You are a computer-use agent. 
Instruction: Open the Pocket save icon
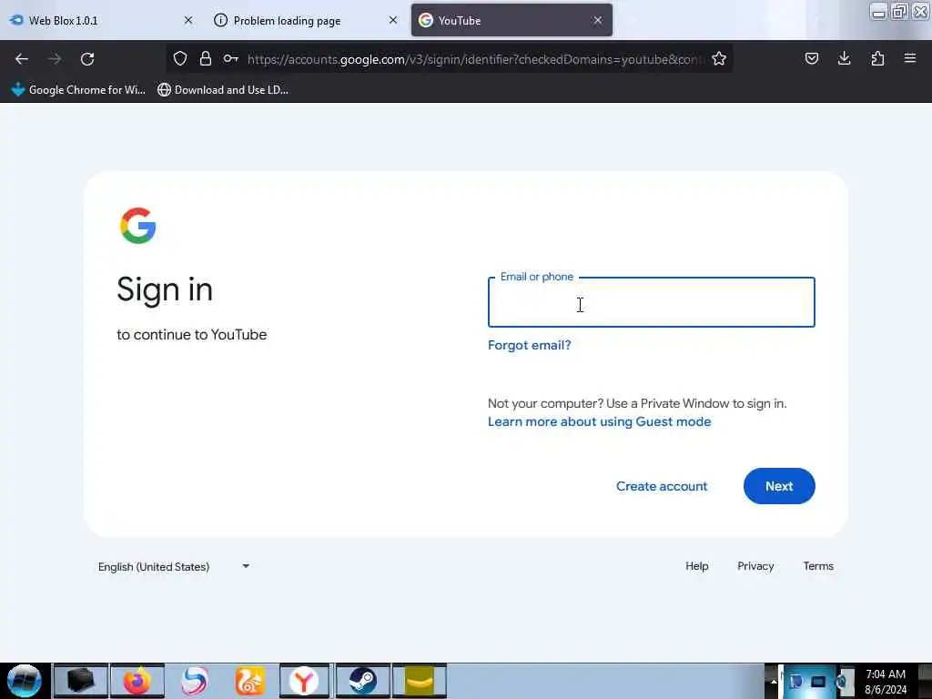[811, 58]
